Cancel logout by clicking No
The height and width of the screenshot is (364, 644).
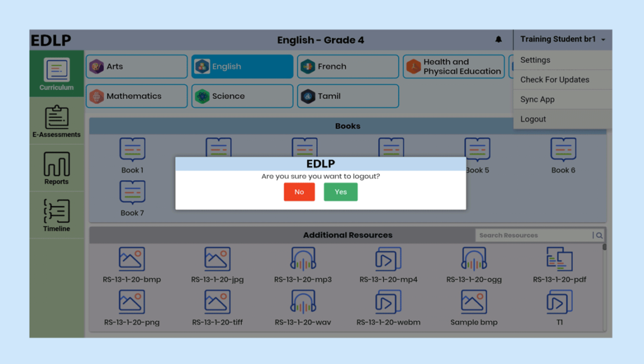click(299, 191)
